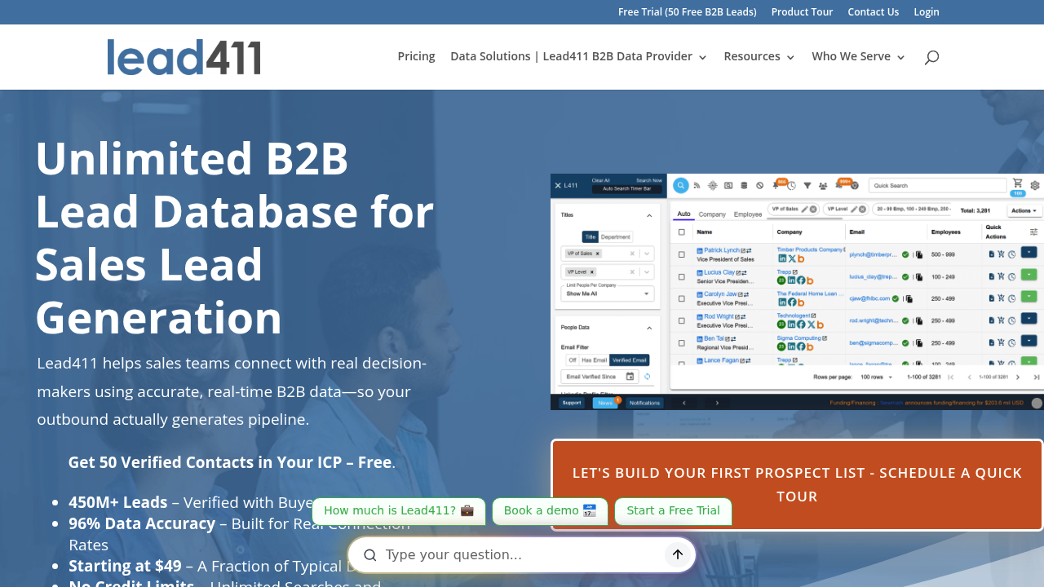Click the blocked circle icon in product screenshot
The image size is (1044, 587).
(760, 185)
